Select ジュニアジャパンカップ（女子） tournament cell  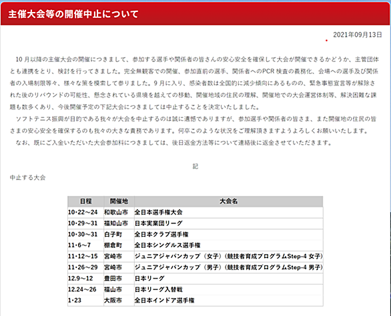coord(229,256)
